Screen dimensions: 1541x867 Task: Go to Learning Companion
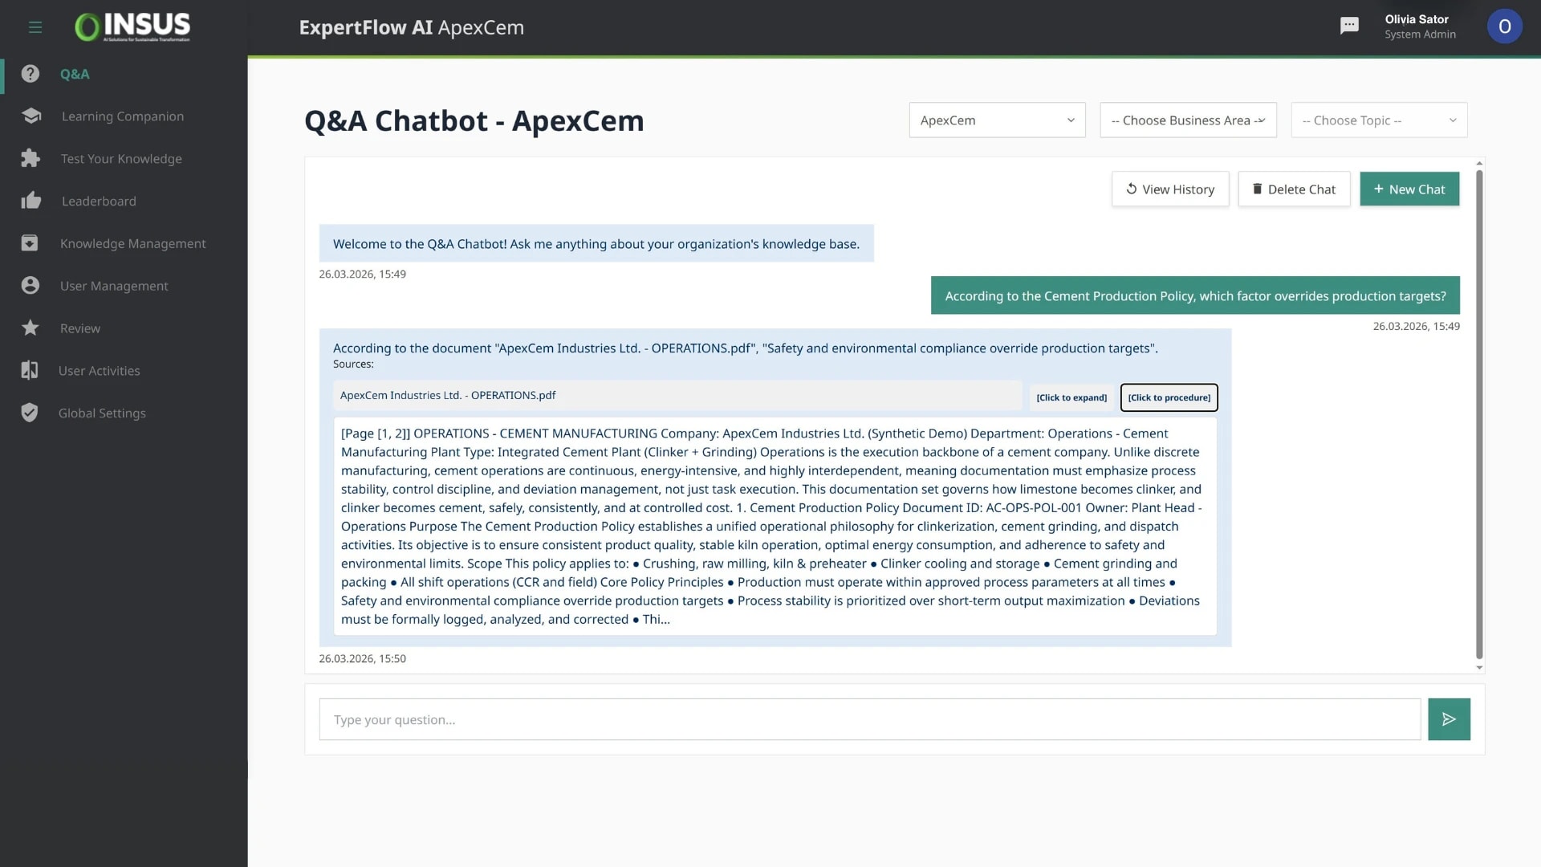[x=124, y=116]
